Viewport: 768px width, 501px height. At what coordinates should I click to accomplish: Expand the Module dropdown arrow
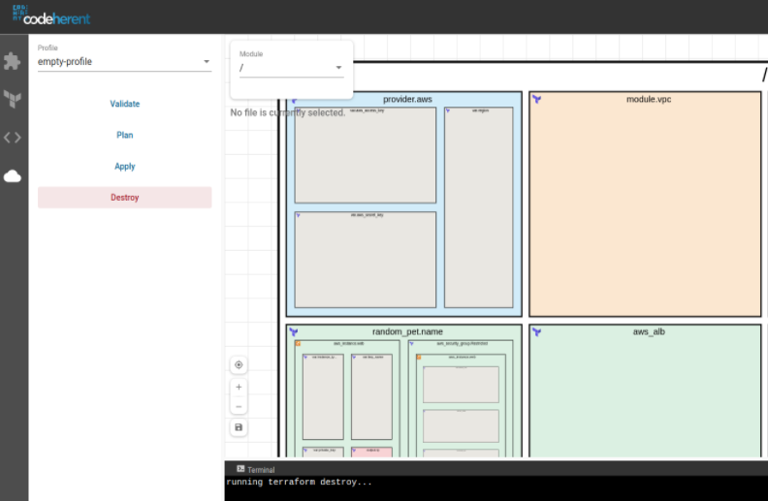[x=338, y=68]
